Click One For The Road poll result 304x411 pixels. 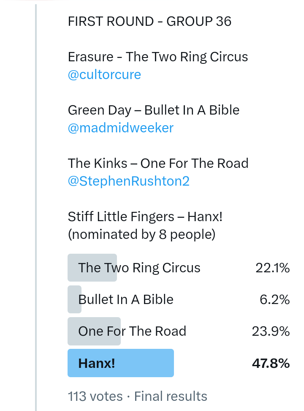click(x=132, y=331)
